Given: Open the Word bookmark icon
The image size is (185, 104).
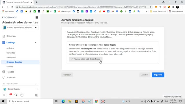Looking at the screenshot, I should click(130, 12).
